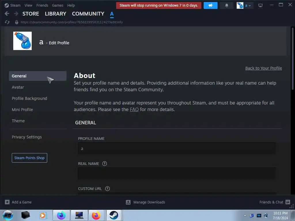This screenshot has height=221, width=295.
Task: Open the Games menu
Action: [58, 5]
